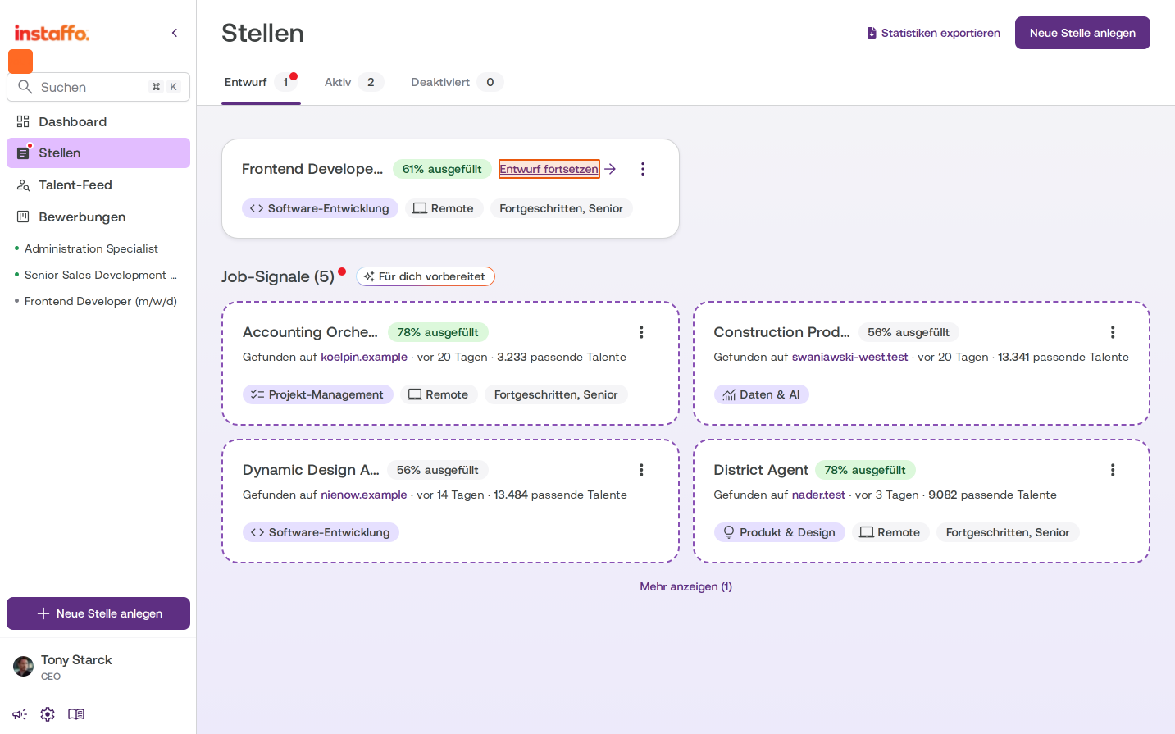Open Stellen in the sidebar

[98, 153]
